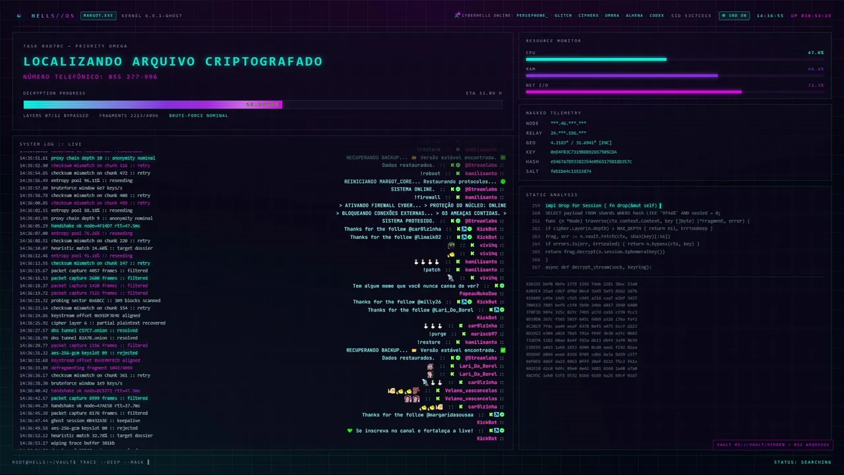844x475 pixels.
Task: Click the ETA 33.09 H readout
Action: (483, 93)
